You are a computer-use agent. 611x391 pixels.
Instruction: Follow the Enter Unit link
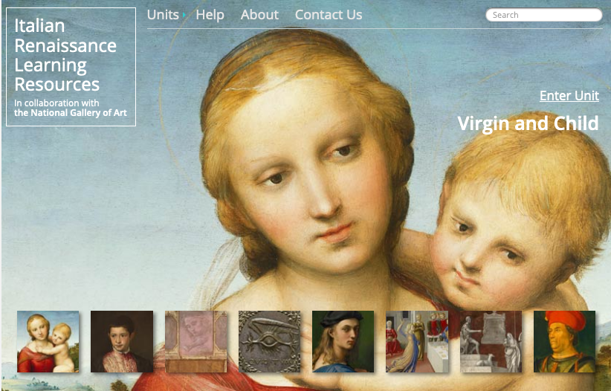click(569, 95)
